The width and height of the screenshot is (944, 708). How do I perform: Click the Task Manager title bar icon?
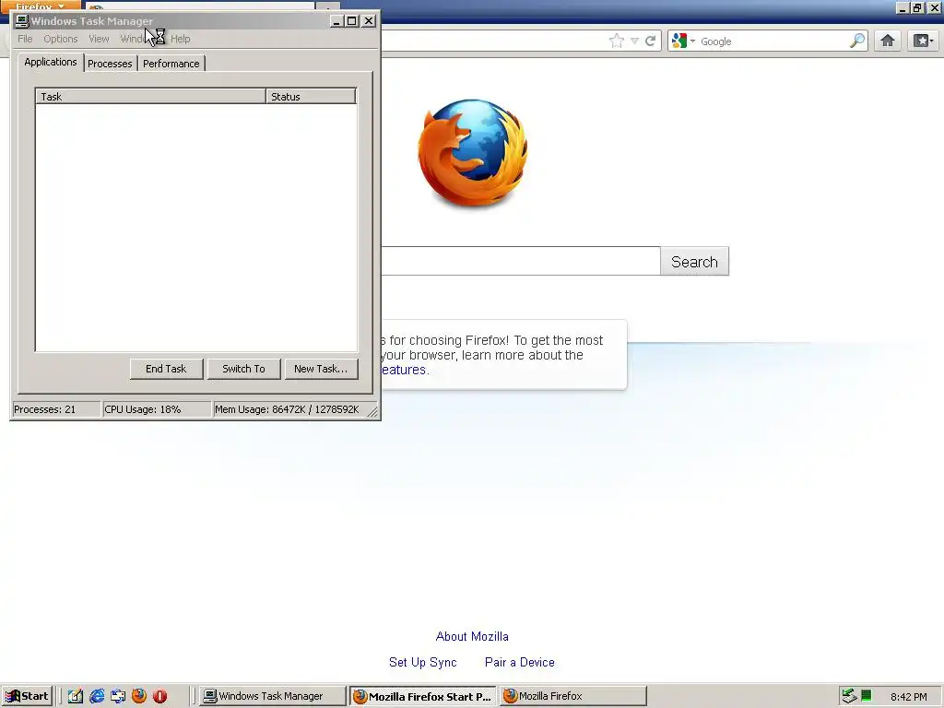click(x=22, y=21)
